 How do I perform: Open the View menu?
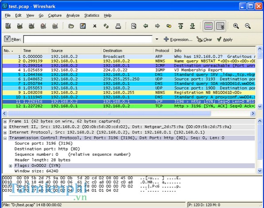click(30, 15)
